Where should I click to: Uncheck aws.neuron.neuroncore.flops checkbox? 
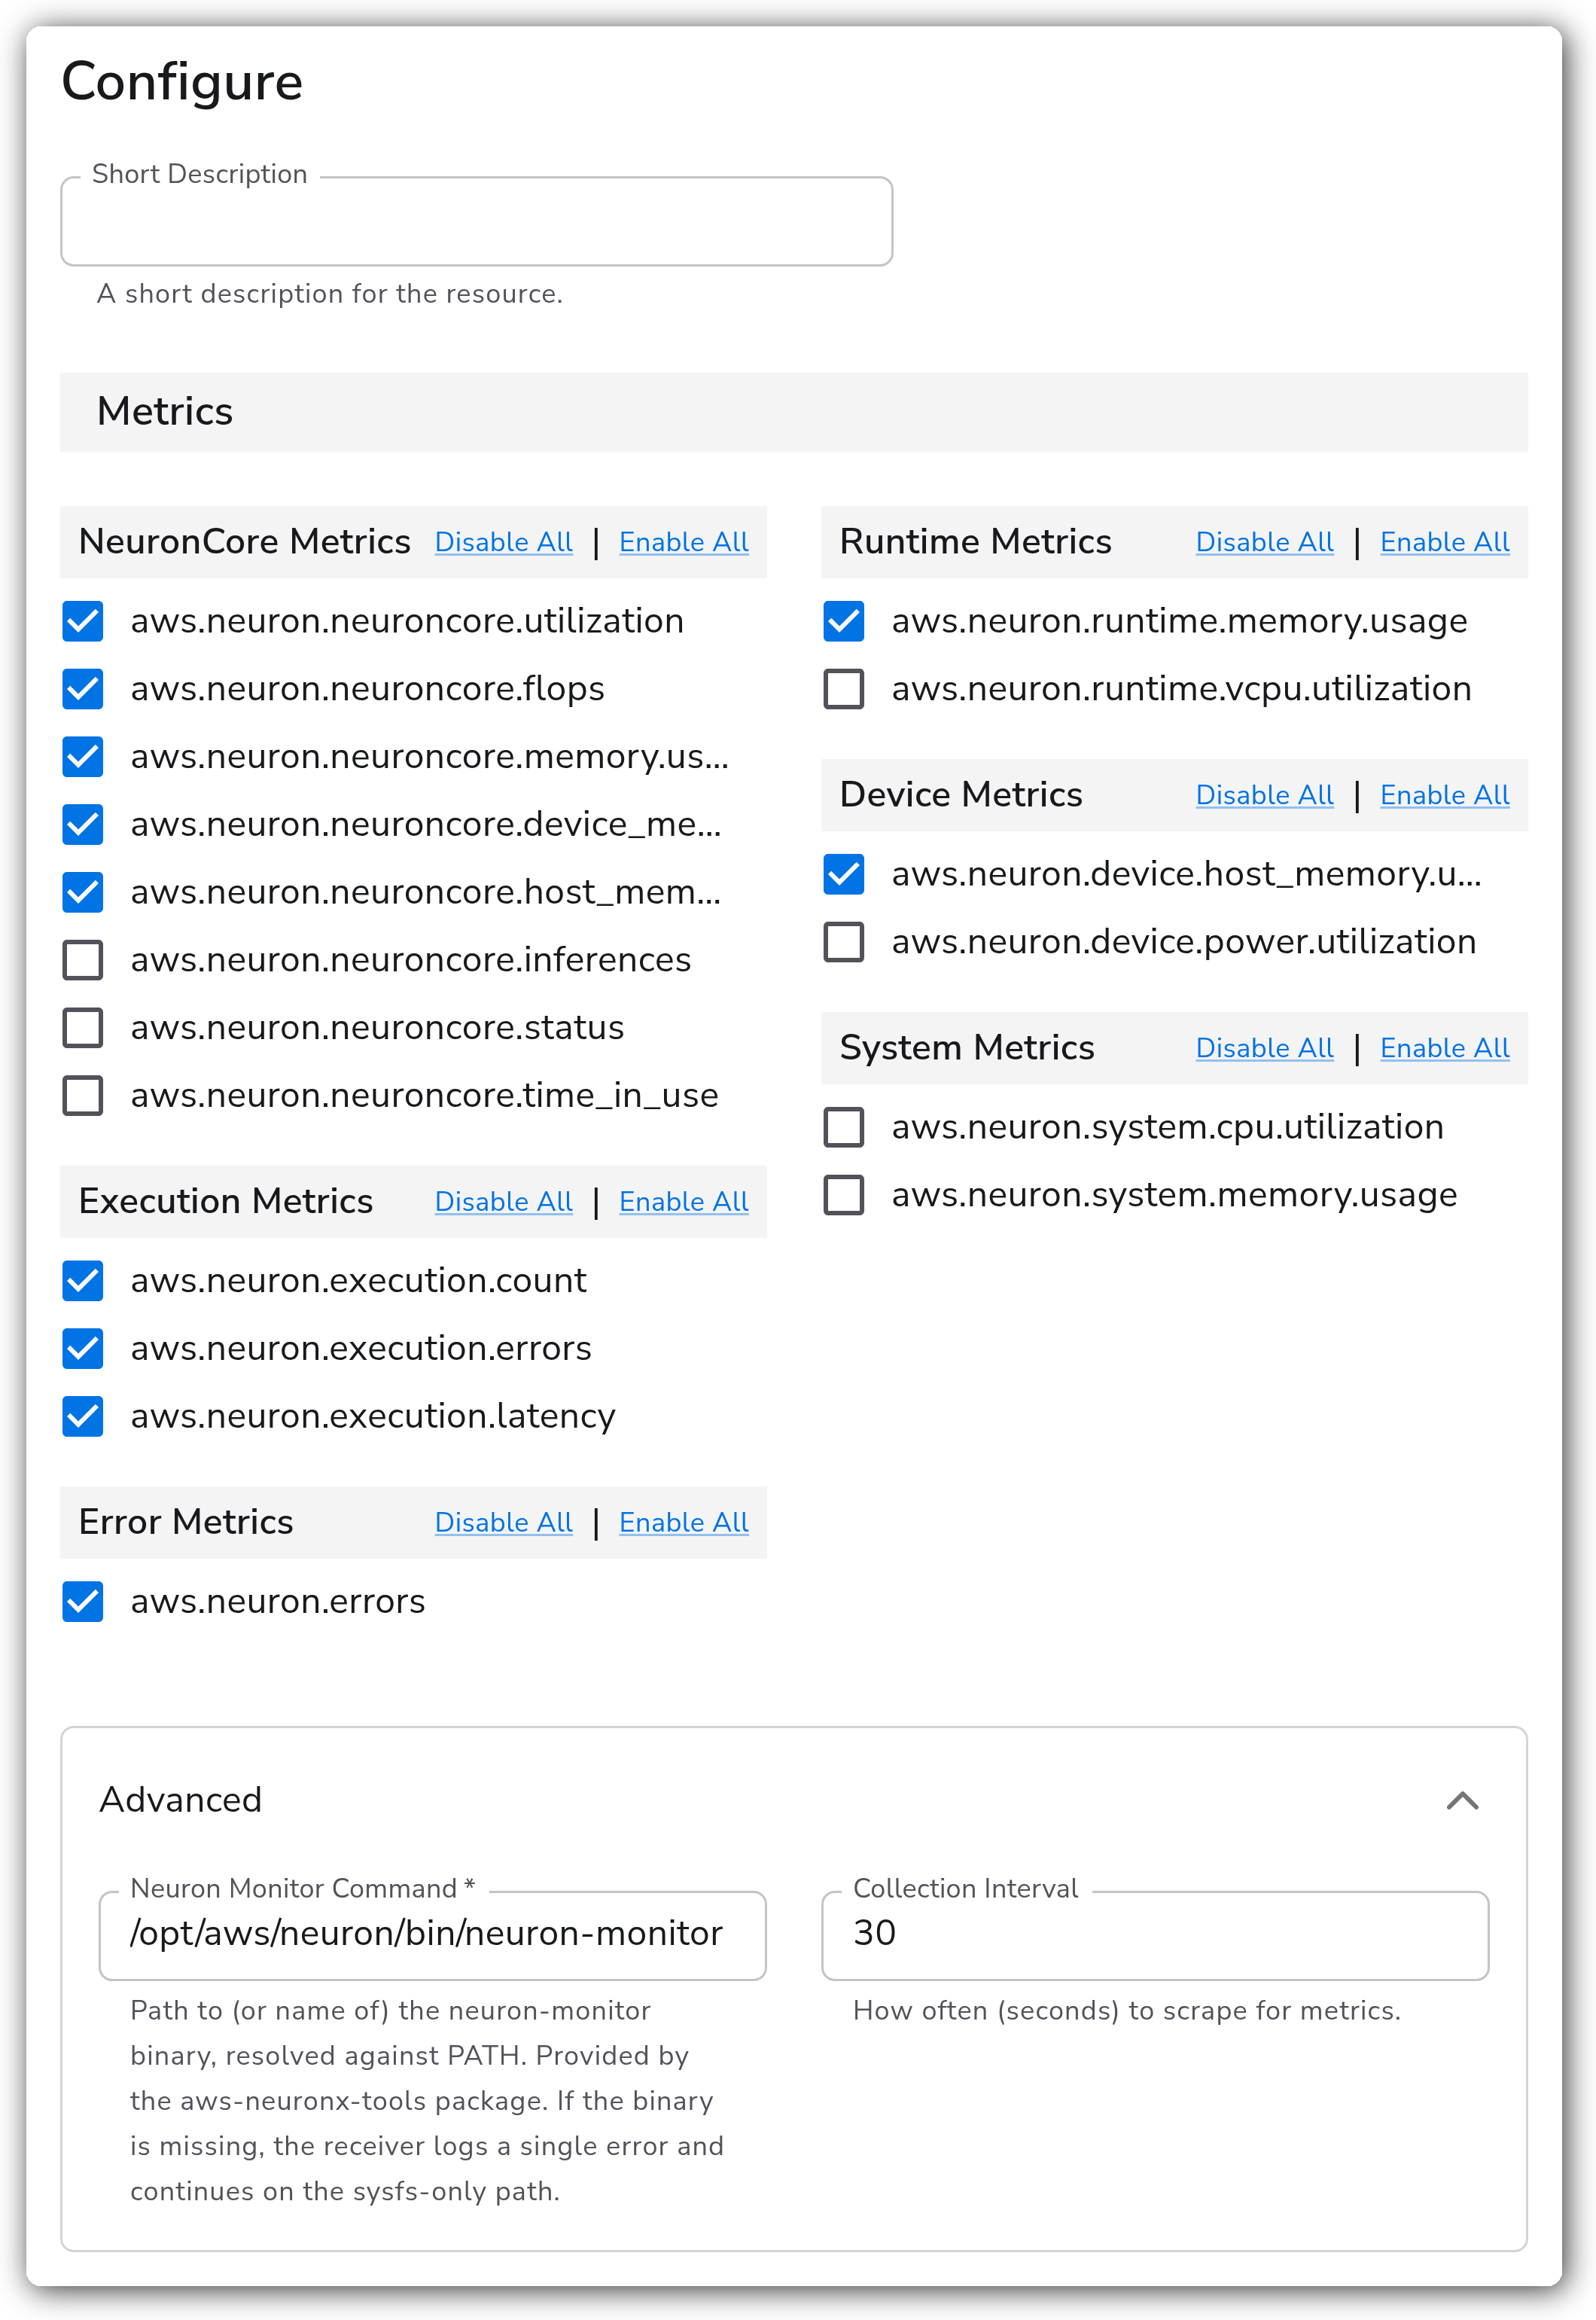[x=83, y=689]
